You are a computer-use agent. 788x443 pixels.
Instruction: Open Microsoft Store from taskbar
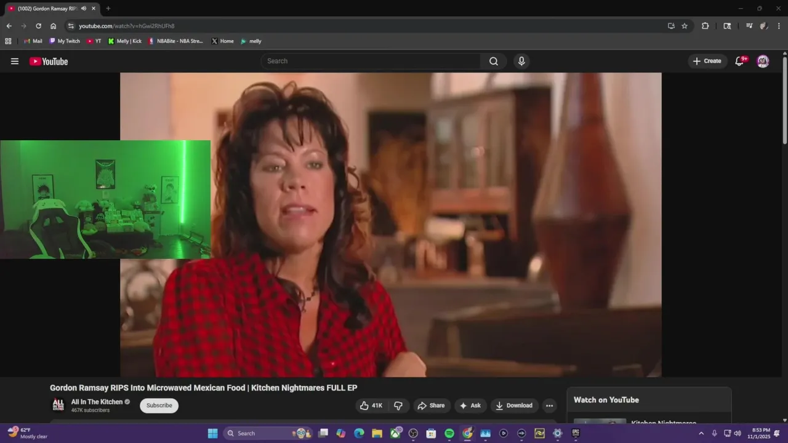[432, 433]
